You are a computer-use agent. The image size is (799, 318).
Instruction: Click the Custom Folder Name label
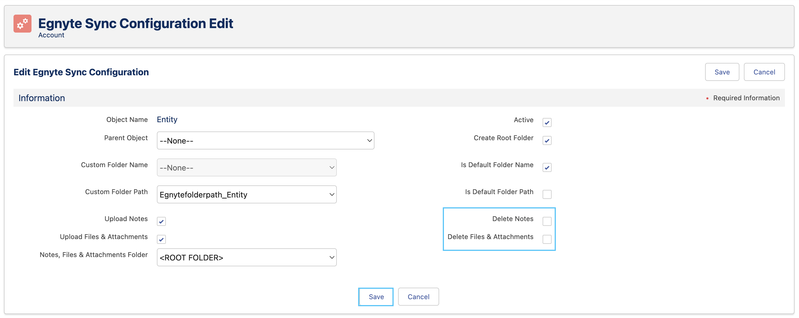point(114,165)
